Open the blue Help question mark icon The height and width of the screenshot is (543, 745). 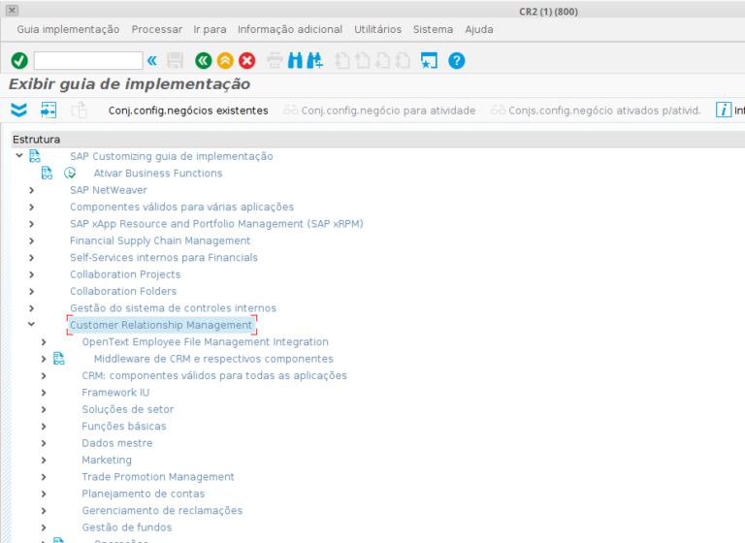point(456,61)
